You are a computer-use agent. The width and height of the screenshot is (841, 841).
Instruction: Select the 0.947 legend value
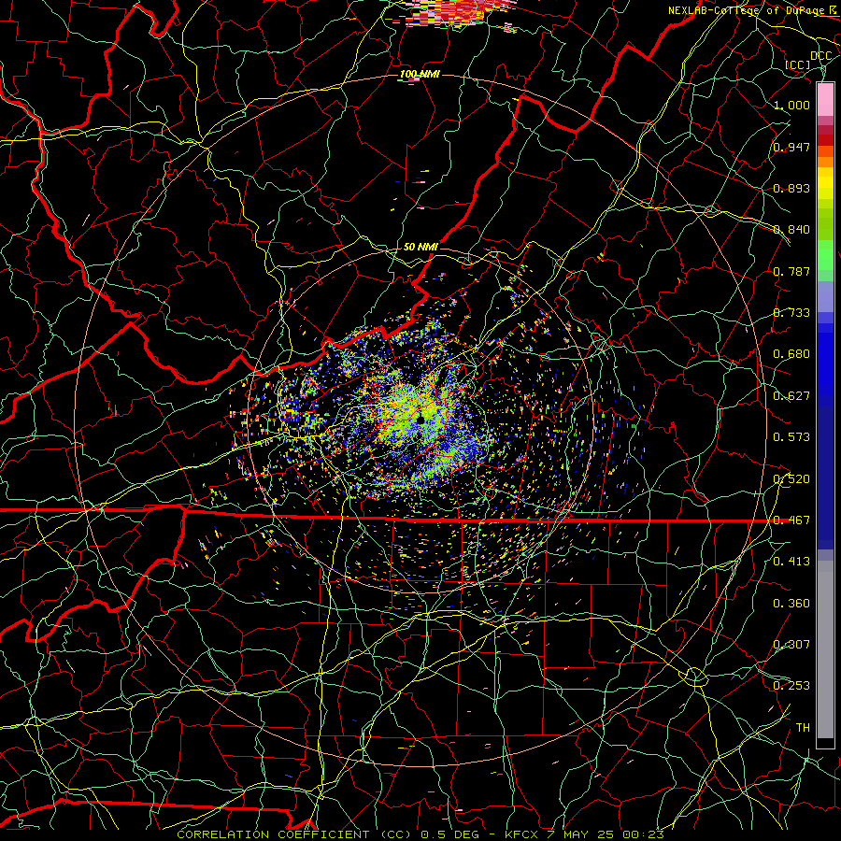point(791,147)
